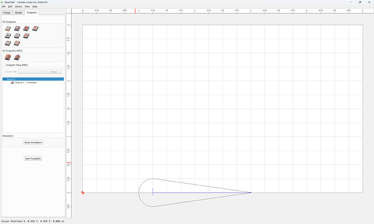Screen dimensions: 374x224
Task: Open the Help menu
Action: (35, 6)
